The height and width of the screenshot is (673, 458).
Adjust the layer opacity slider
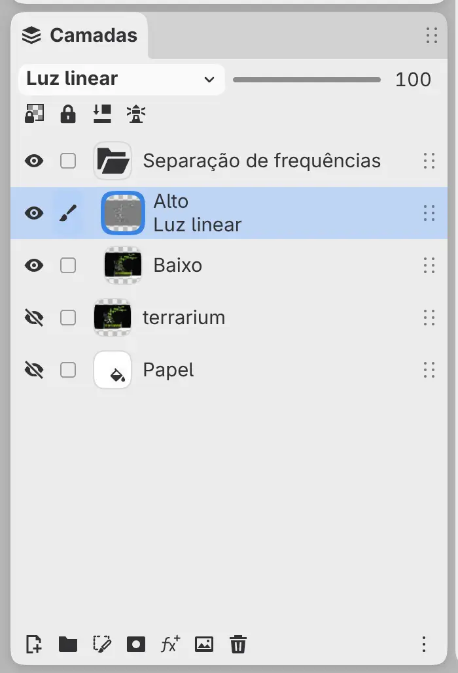(x=307, y=80)
